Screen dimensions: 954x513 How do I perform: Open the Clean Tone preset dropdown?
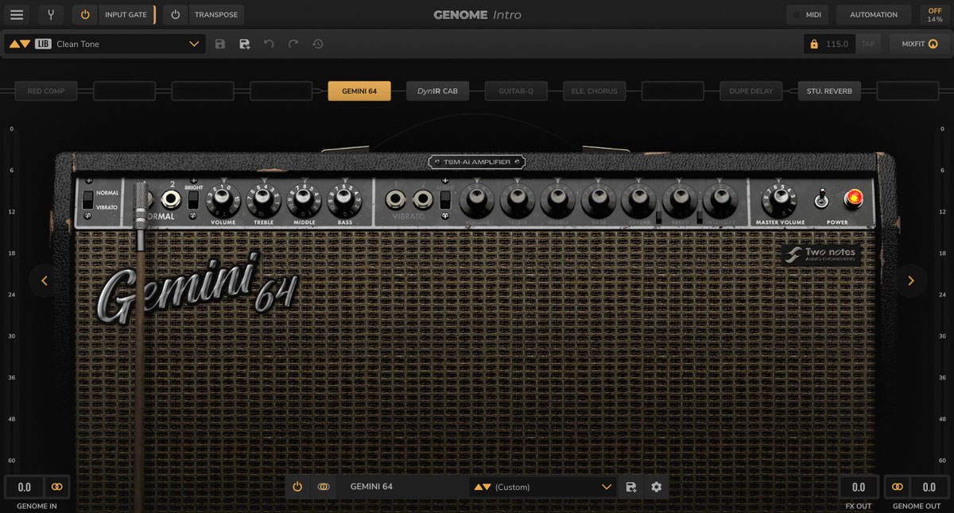[104, 44]
